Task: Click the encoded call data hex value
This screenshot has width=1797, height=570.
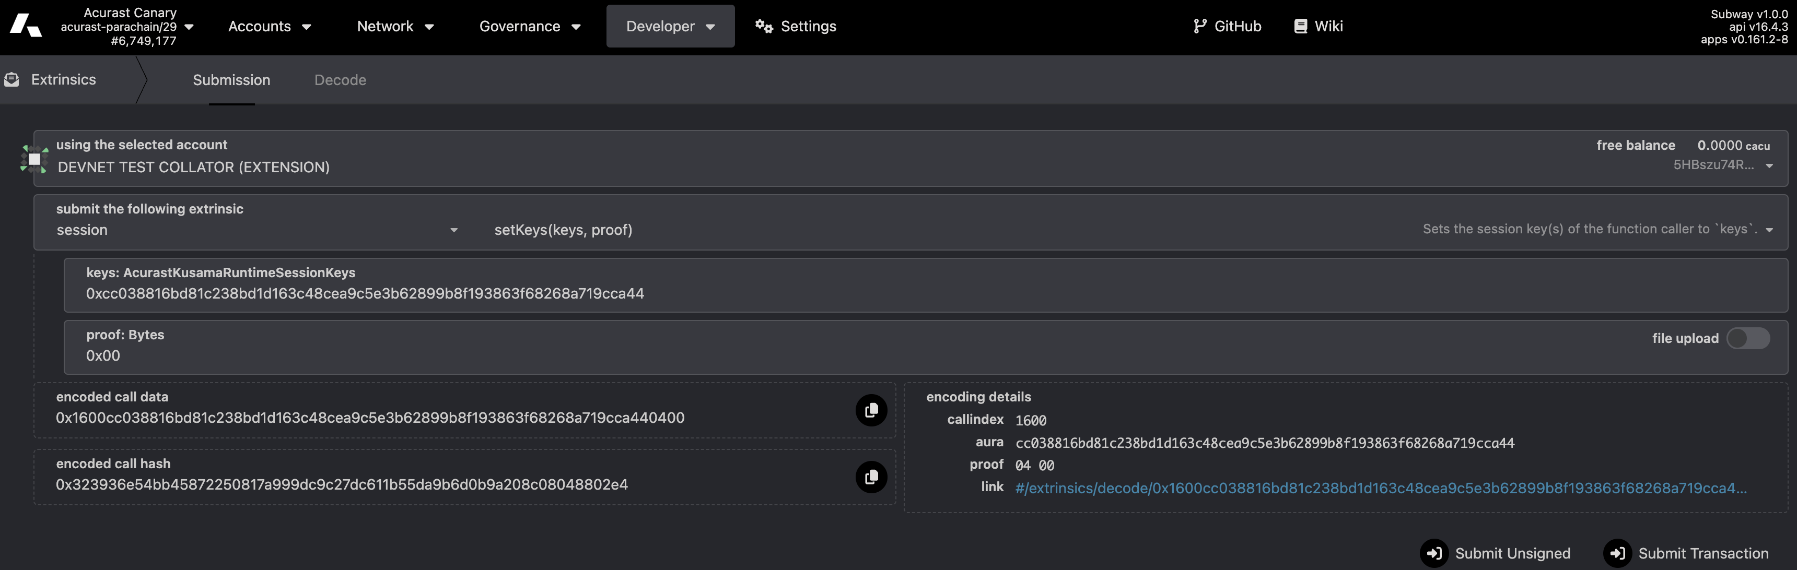Action: 370,418
